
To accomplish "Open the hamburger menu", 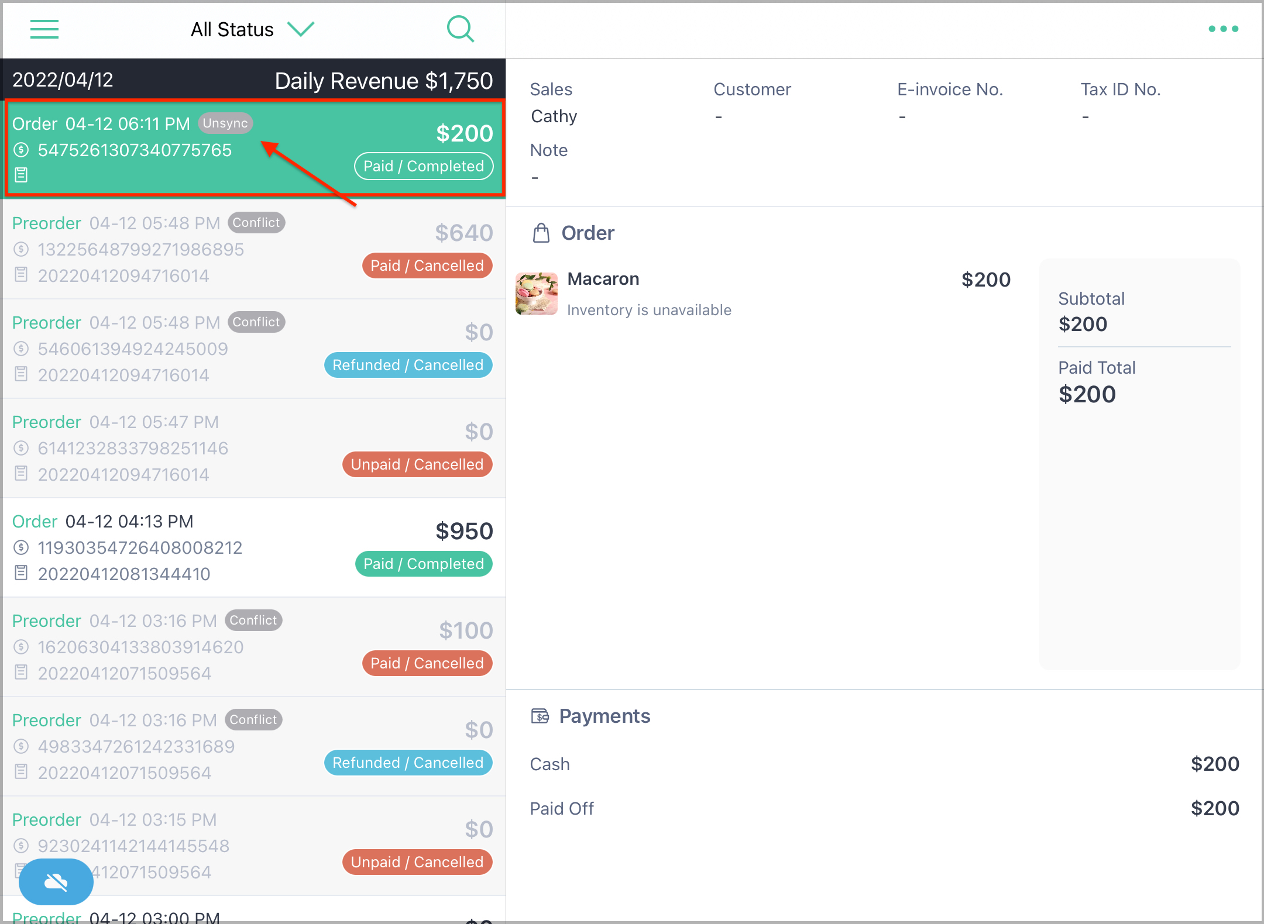I will [x=44, y=29].
